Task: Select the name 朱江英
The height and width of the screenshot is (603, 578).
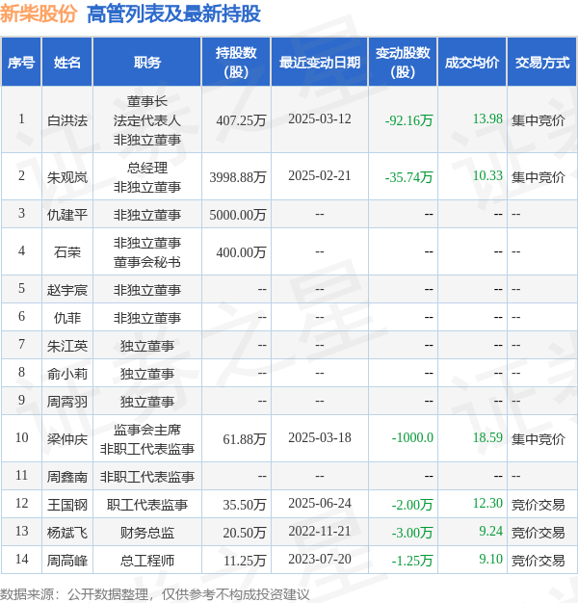Action: [67, 346]
